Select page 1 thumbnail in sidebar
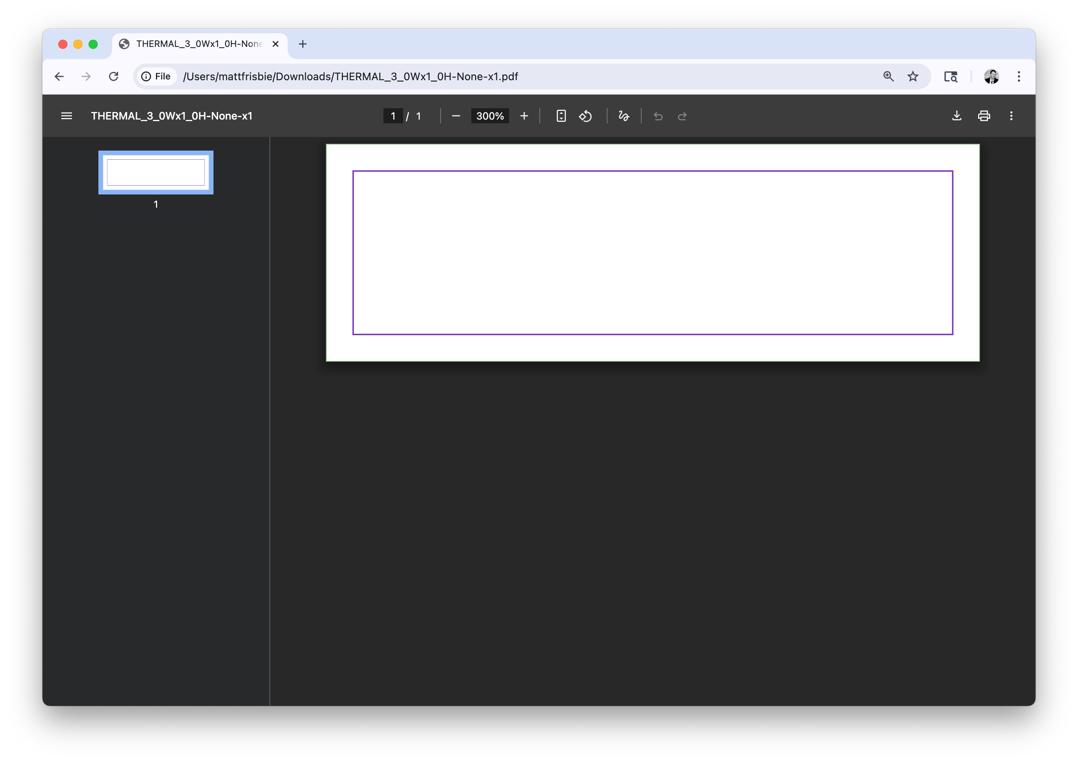The height and width of the screenshot is (762, 1078). click(x=156, y=173)
